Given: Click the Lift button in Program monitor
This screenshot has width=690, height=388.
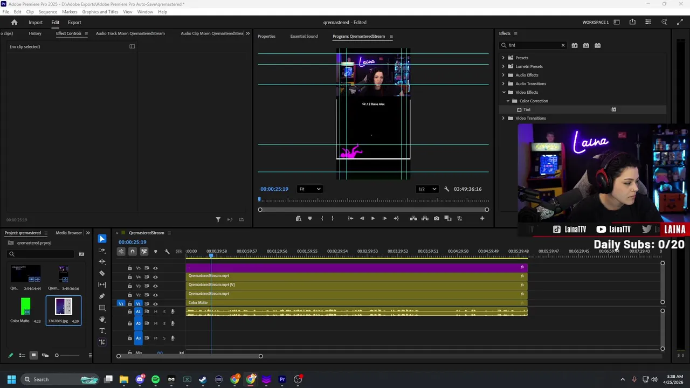Looking at the screenshot, I should (x=413, y=218).
